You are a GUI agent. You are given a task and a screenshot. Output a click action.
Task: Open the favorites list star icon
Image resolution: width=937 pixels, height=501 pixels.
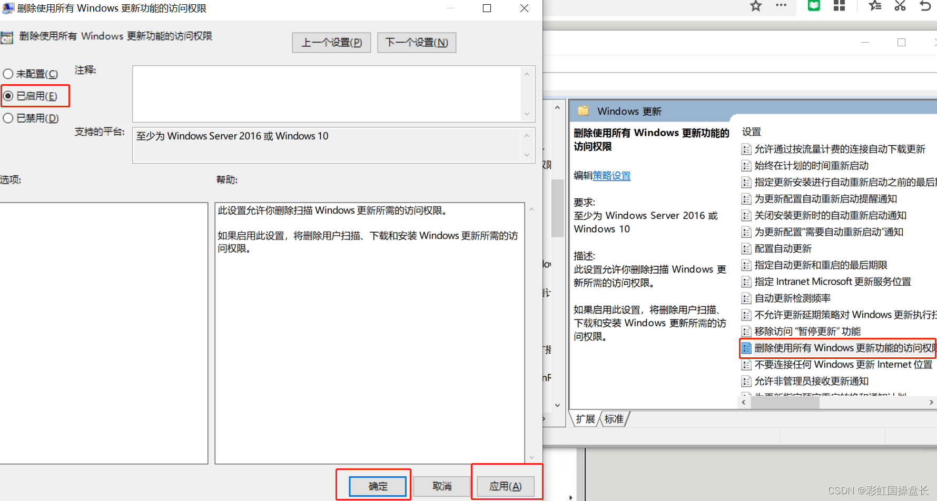point(875,5)
